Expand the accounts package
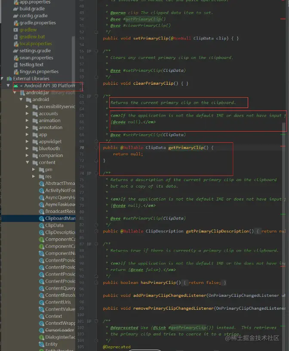The image size is (289, 351). coord(28,114)
